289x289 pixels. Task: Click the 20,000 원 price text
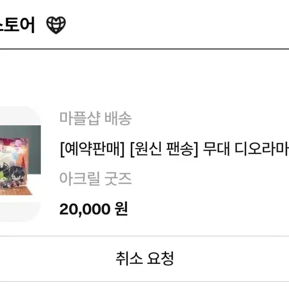point(94,209)
